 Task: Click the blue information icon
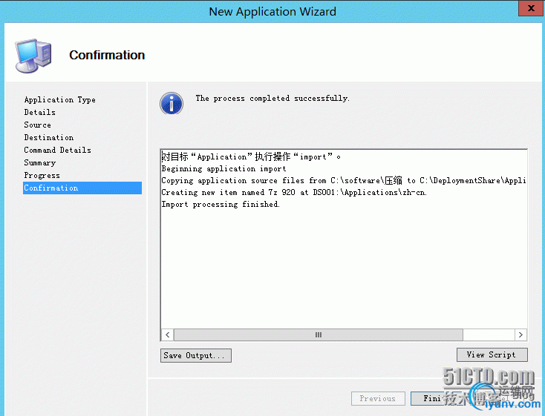click(172, 104)
